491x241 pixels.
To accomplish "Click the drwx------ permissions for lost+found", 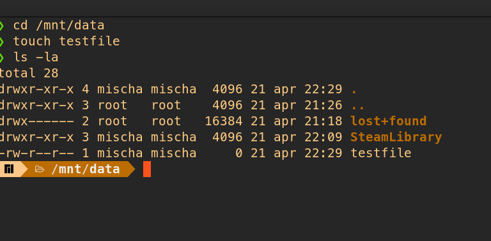I will [37, 121].
